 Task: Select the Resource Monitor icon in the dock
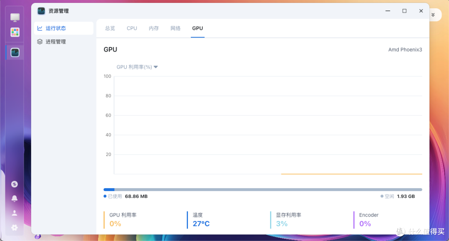[15, 52]
